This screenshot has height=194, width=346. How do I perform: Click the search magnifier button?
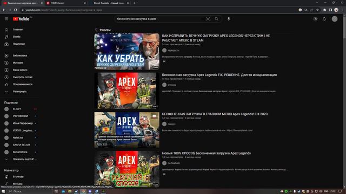click(x=216, y=19)
